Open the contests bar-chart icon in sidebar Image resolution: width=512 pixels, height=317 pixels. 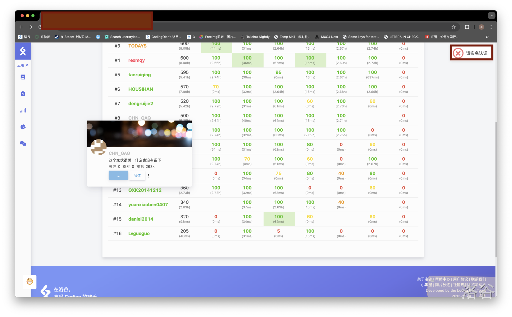tap(23, 110)
